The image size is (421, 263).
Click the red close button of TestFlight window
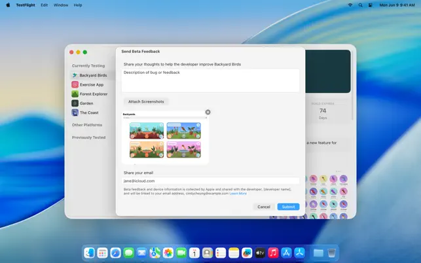coord(71,52)
